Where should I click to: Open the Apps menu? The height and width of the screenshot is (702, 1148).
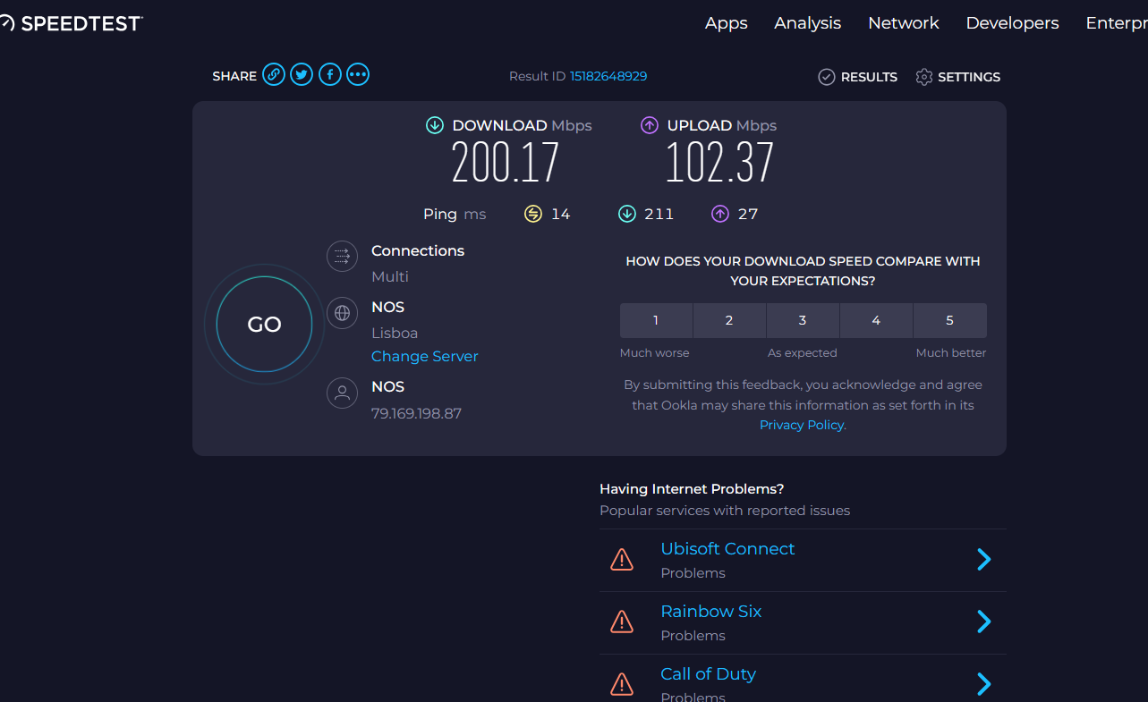pyautogui.click(x=727, y=23)
